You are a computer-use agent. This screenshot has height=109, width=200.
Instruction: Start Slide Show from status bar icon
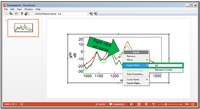154,104
